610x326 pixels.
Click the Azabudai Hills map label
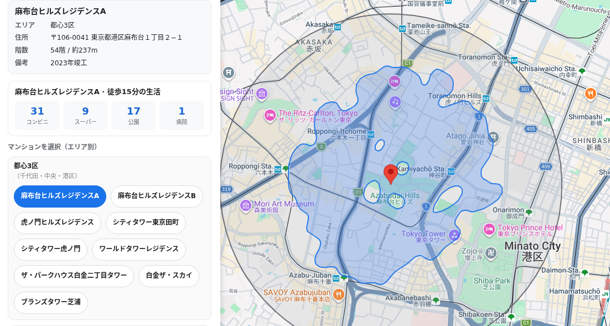(x=395, y=198)
